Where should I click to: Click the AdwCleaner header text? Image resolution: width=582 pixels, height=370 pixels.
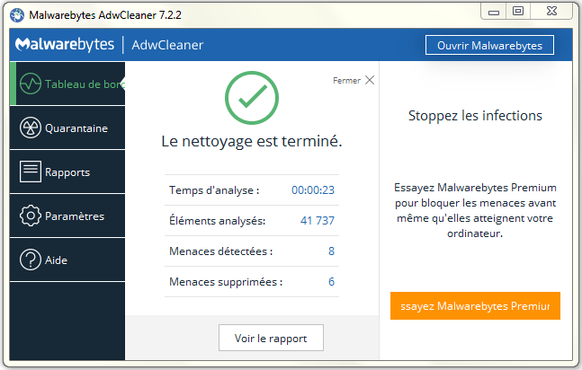click(x=167, y=45)
